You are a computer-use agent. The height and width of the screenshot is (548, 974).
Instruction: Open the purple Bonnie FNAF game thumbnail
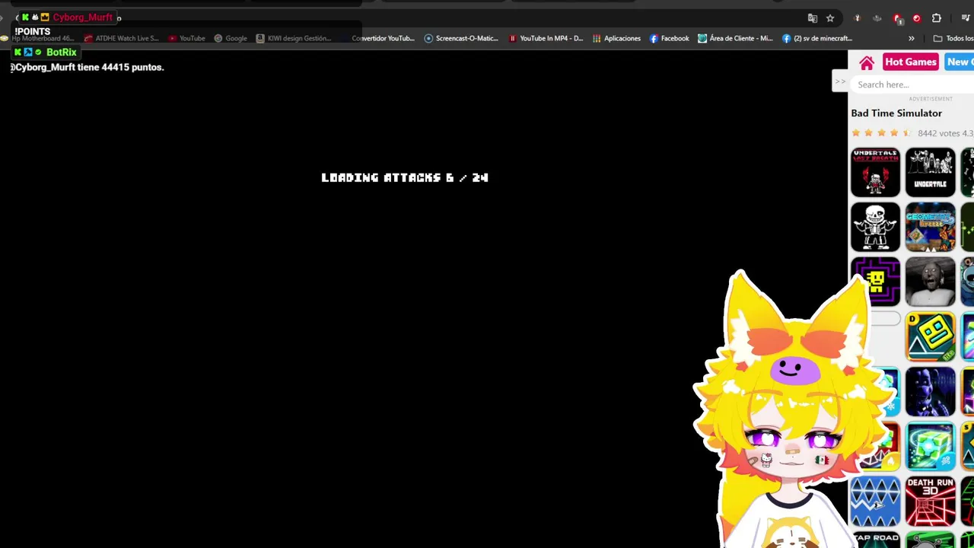click(930, 391)
